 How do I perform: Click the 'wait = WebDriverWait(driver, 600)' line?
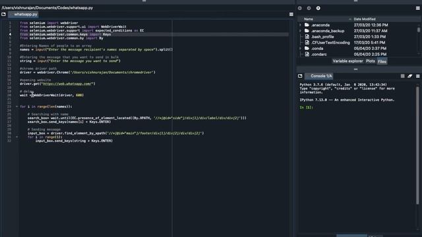(51, 95)
